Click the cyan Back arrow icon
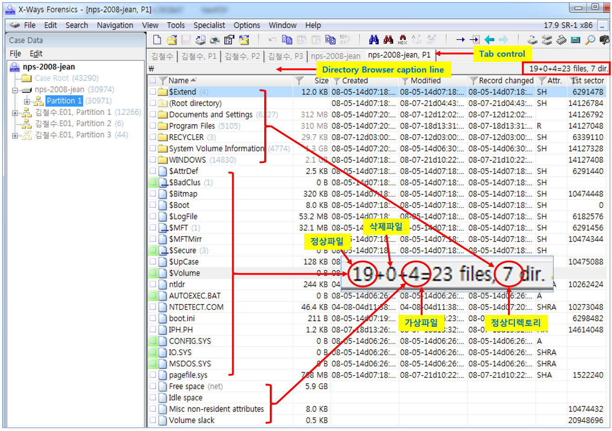This screenshot has height=431, width=612. point(489,40)
